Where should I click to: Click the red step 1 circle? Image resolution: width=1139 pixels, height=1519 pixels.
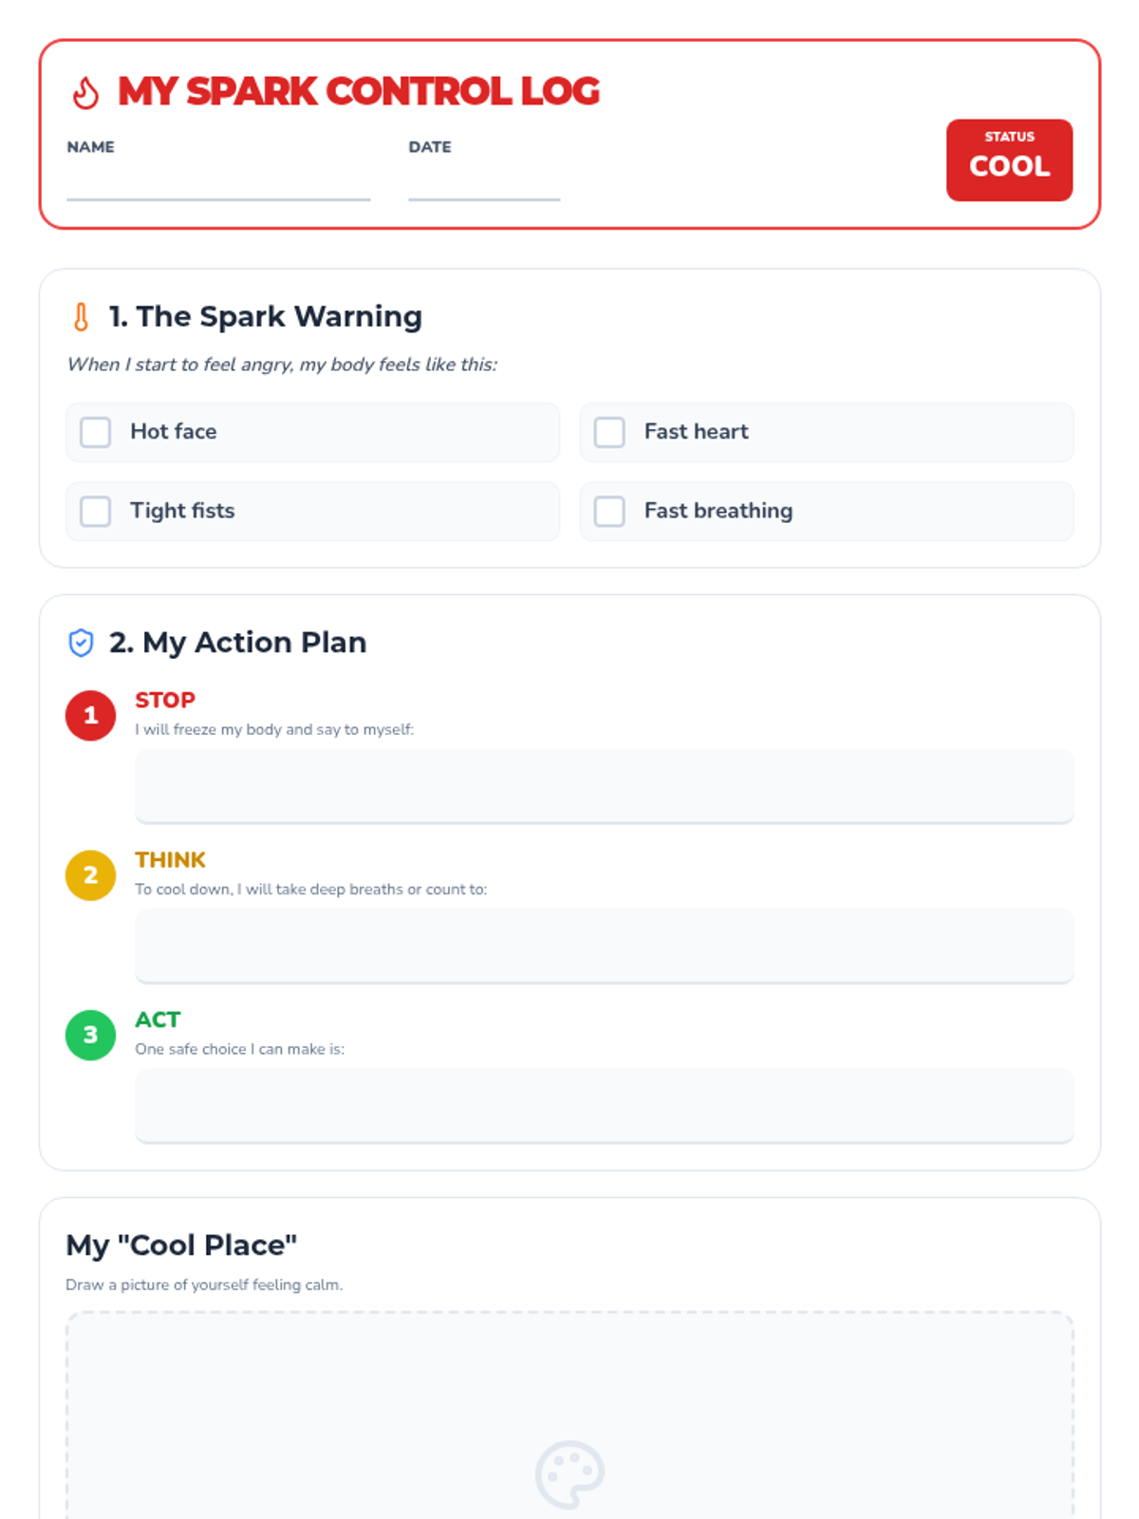[90, 715]
